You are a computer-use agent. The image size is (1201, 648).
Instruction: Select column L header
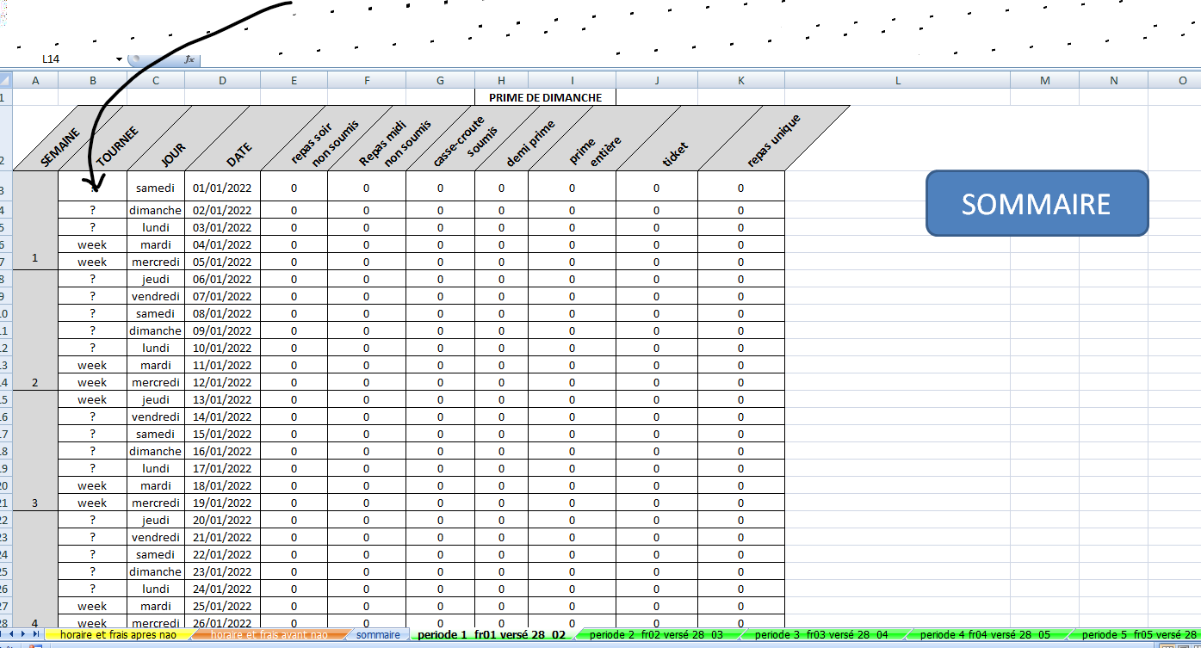pos(897,80)
